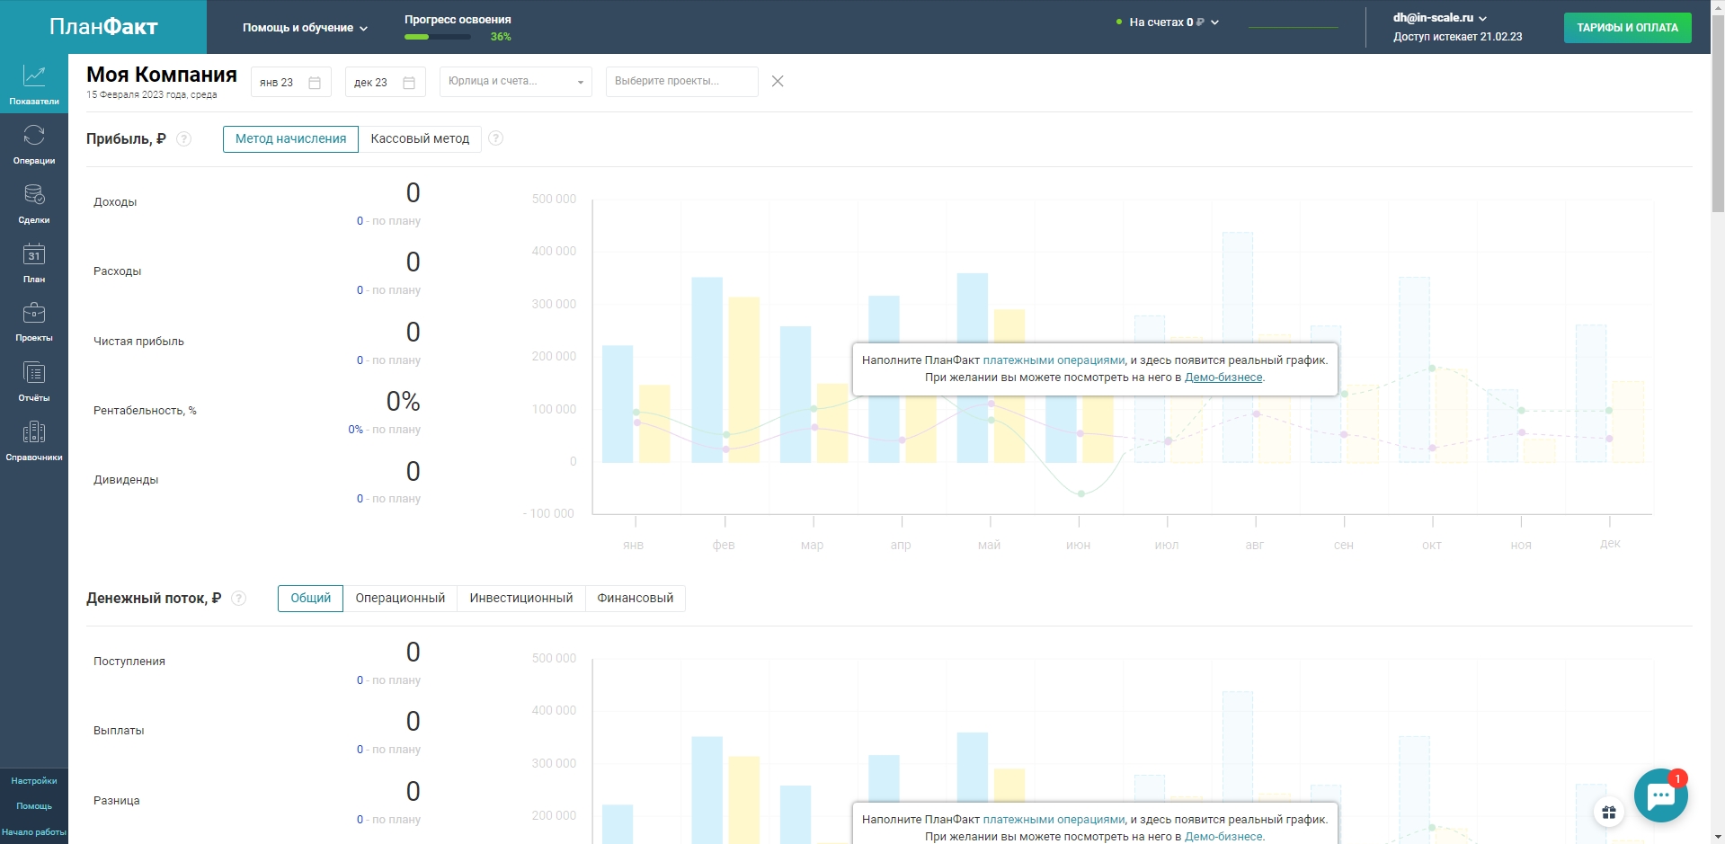Click help icon beside Кассовый метод

(495, 138)
